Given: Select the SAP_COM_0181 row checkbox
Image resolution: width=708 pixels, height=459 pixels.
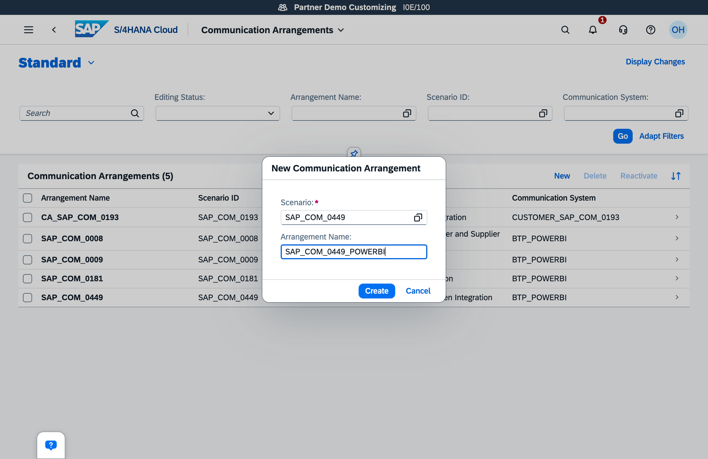Looking at the screenshot, I should [x=28, y=279].
